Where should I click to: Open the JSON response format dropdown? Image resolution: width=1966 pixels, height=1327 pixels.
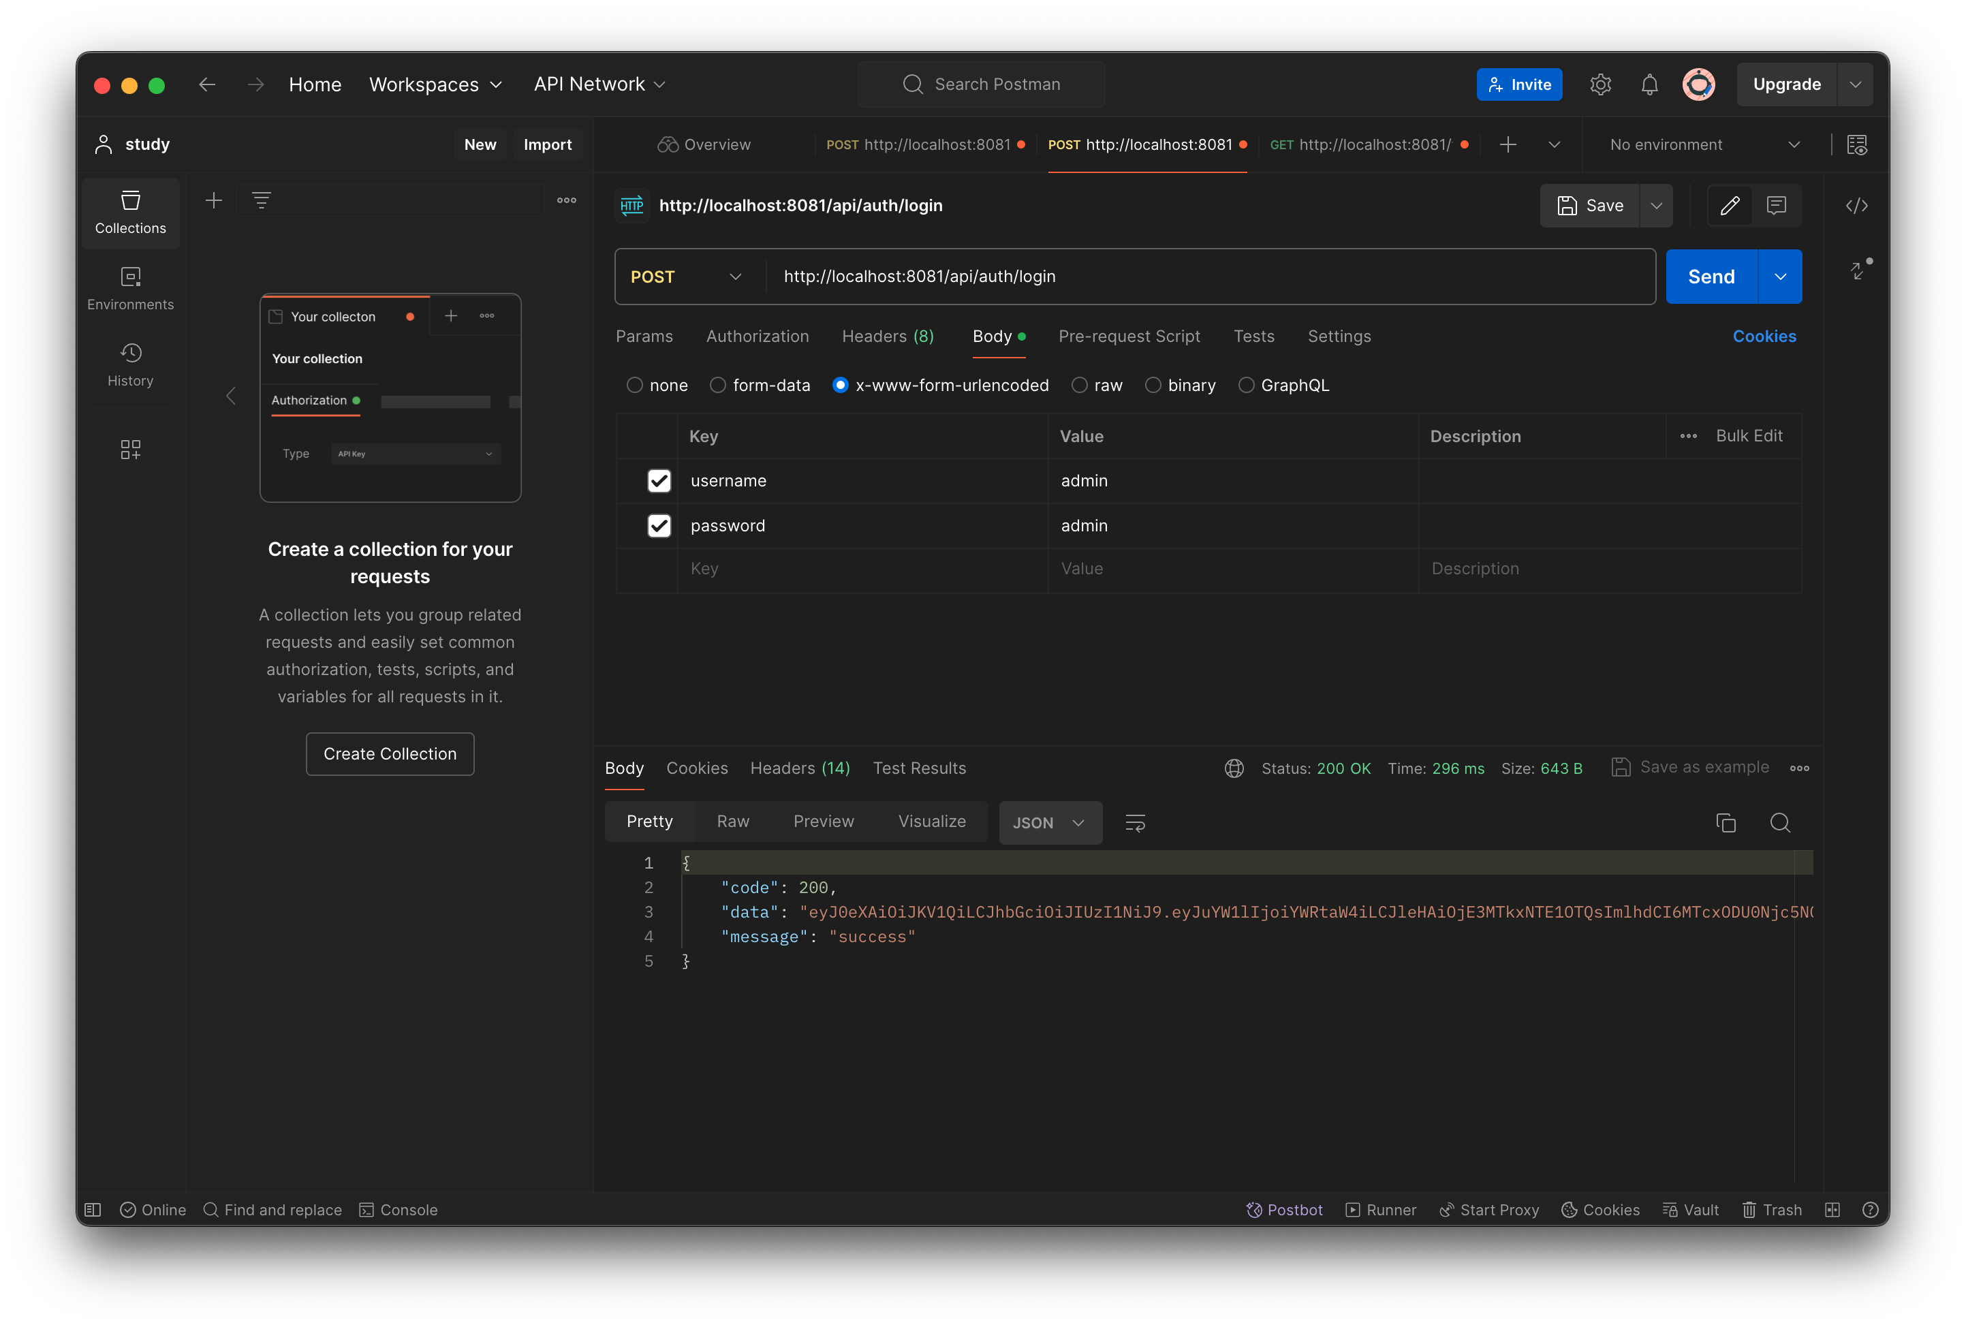pyautogui.click(x=1050, y=822)
